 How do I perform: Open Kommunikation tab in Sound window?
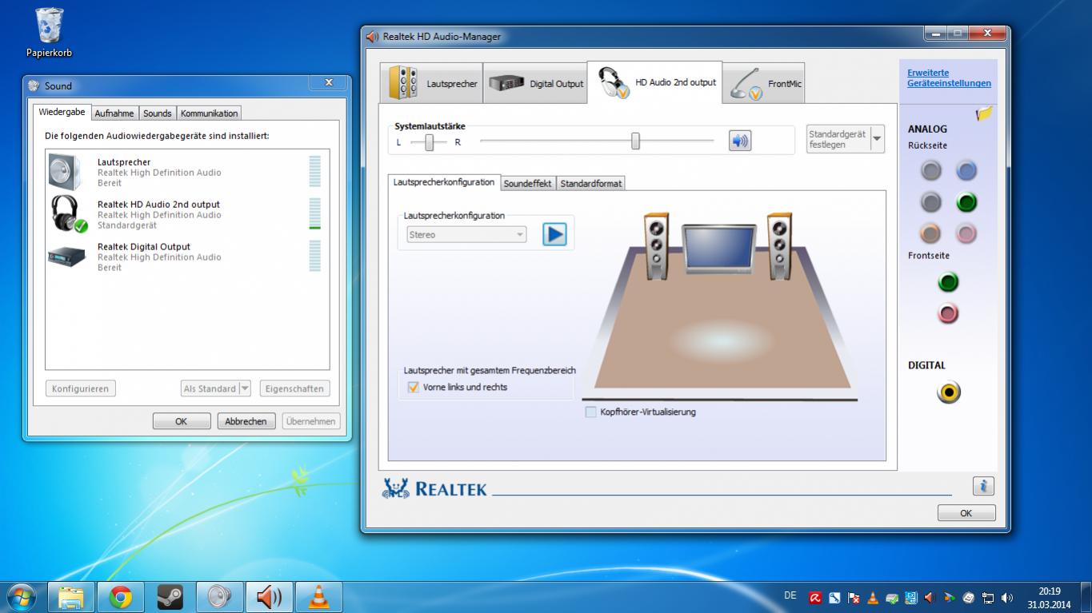point(209,113)
